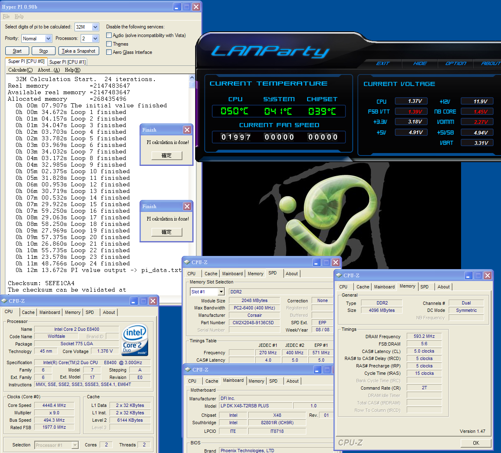Close the upper Finish dialog with X

187,130
